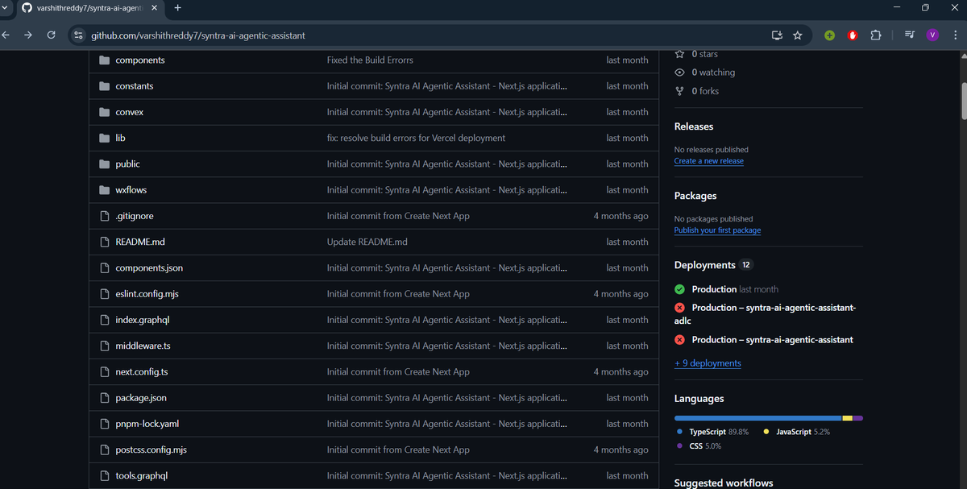
Task: Click the public folder icon
Action: 104,164
